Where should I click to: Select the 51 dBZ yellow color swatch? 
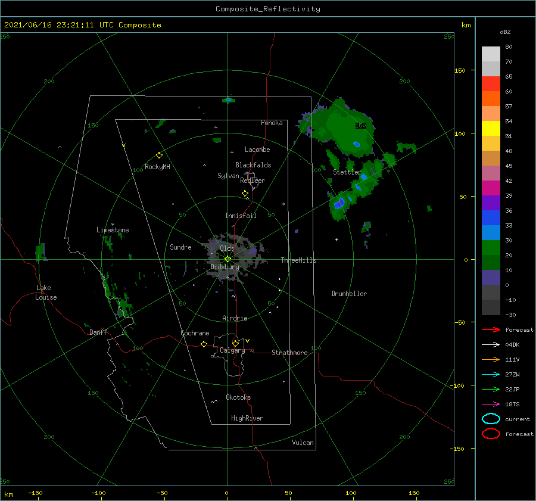tap(491, 128)
